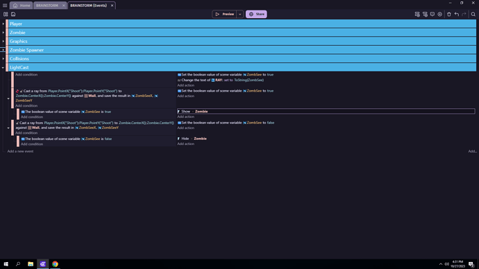Viewport: 479px width, 269px height.
Task: Select the Hide Zombie action
Action: [x=192, y=139]
